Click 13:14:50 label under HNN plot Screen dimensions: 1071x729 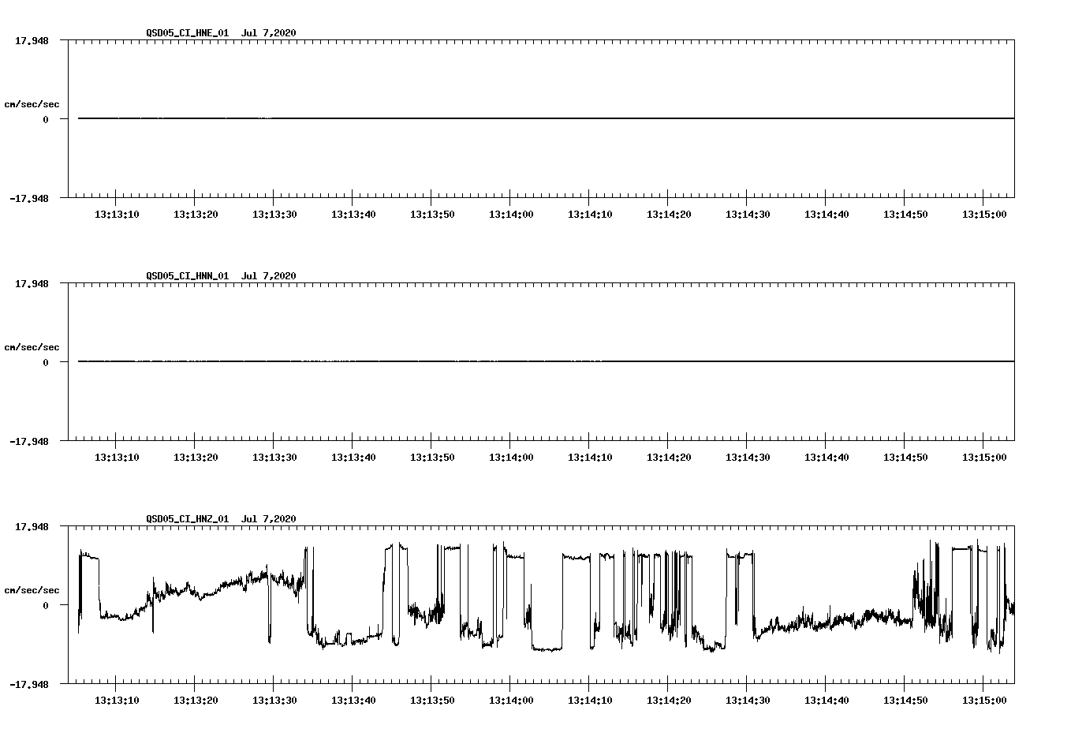(x=905, y=457)
